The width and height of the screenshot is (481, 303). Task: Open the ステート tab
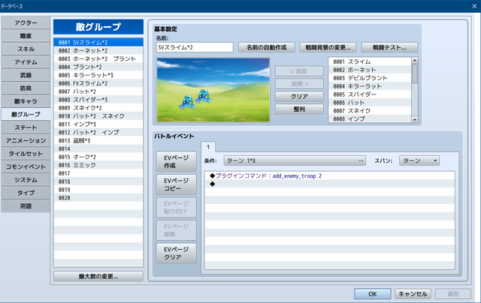tap(26, 127)
